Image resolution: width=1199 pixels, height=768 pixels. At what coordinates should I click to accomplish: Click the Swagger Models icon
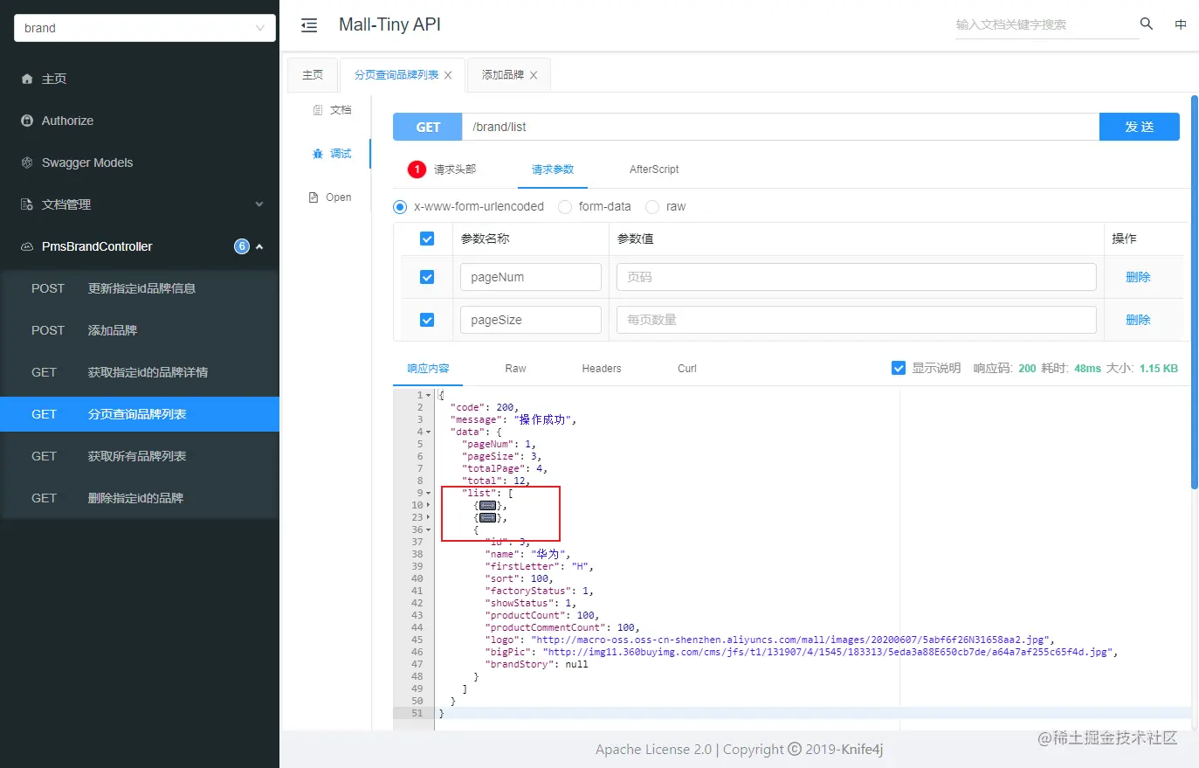pos(27,163)
